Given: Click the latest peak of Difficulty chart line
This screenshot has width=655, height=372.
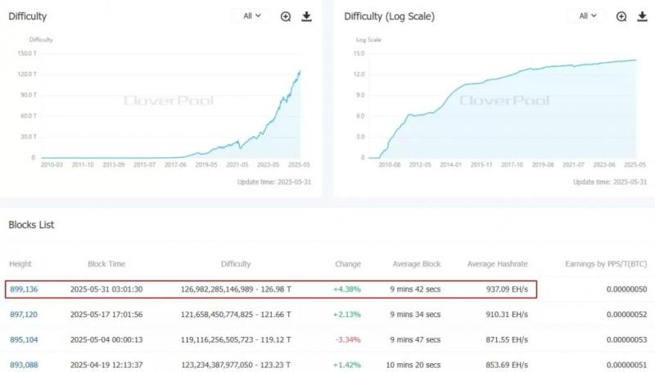Looking at the screenshot, I should pyautogui.click(x=300, y=71).
